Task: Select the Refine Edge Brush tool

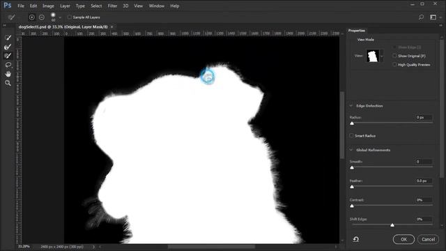Action: [x=8, y=47]
